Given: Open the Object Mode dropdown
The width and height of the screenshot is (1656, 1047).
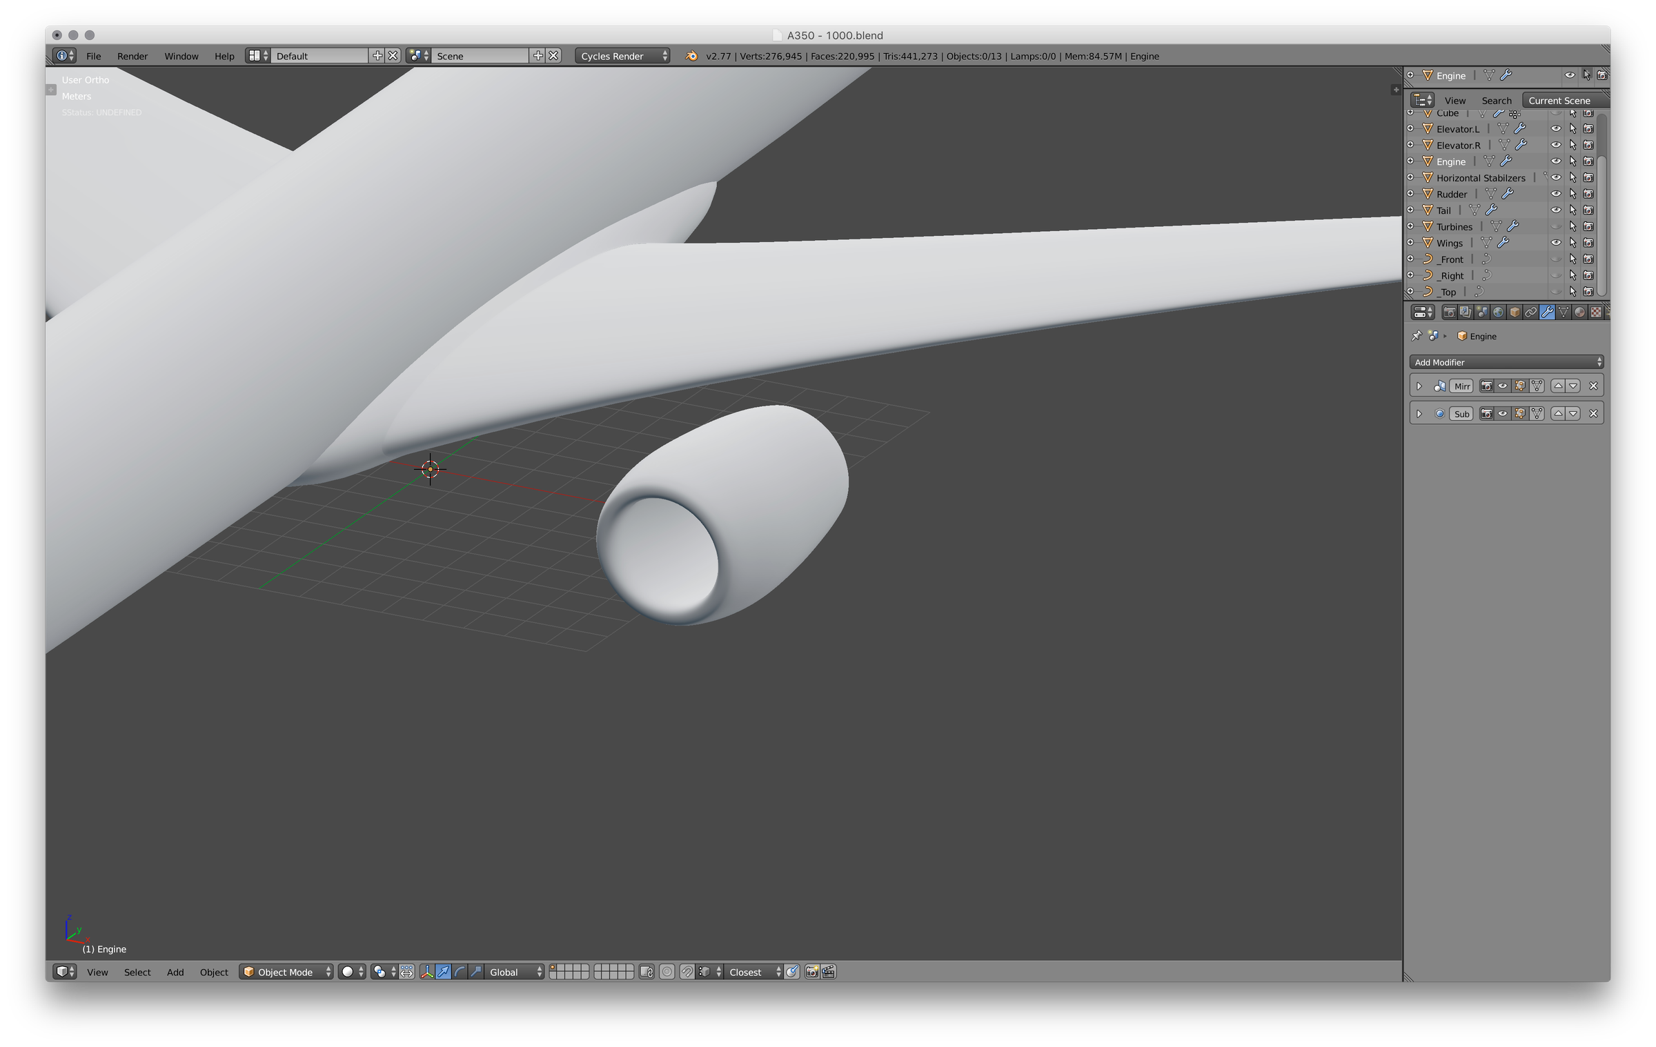Looking at the screenshot, I should click(x=286, y=972).
